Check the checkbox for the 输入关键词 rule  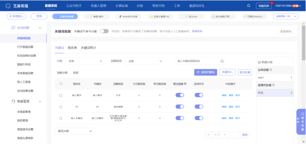click(x=61, y=118)
